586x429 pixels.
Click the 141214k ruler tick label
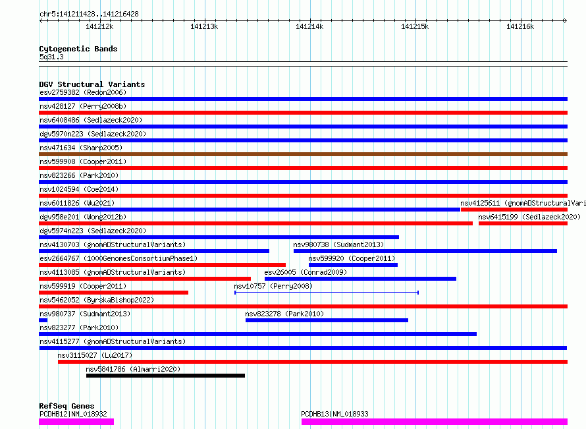[309, 26]
